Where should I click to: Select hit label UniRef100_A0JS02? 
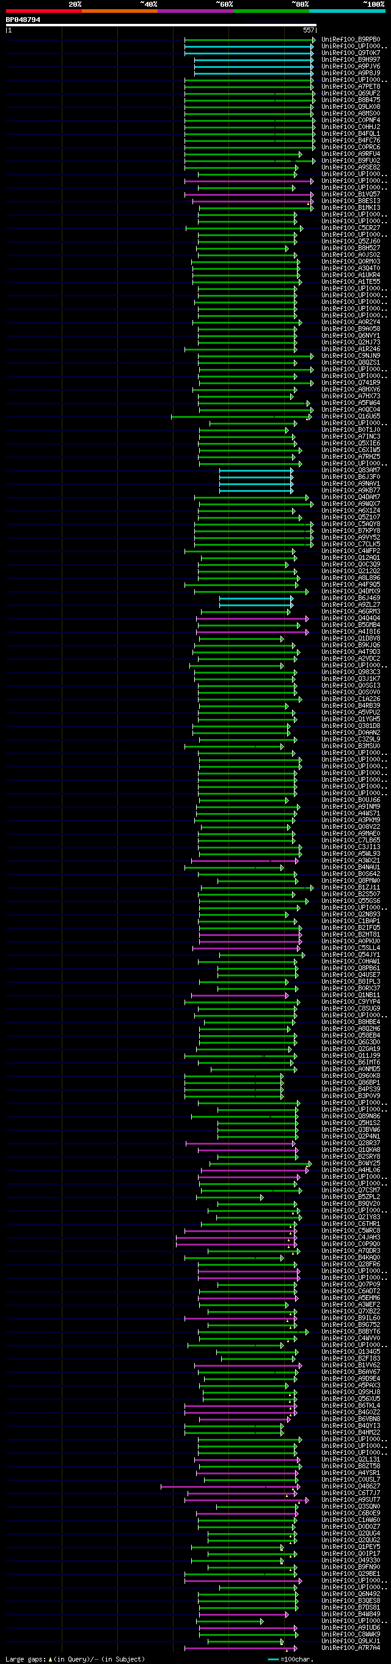click(x=351, y=255)
